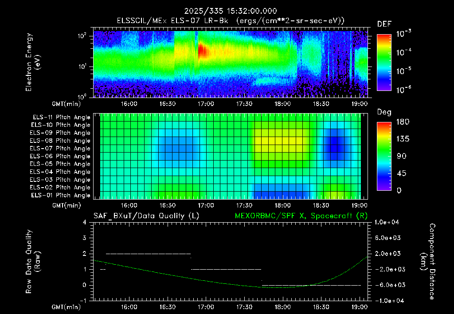Image resolution: width=454 pixels, height=314 pixels.
Task: Click the 45 value on the Deg scale
Action: pyautogui.click(x=401, y=173)
